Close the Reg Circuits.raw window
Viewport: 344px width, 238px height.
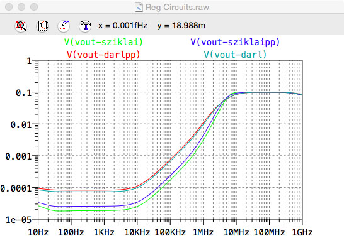(9, 7)
